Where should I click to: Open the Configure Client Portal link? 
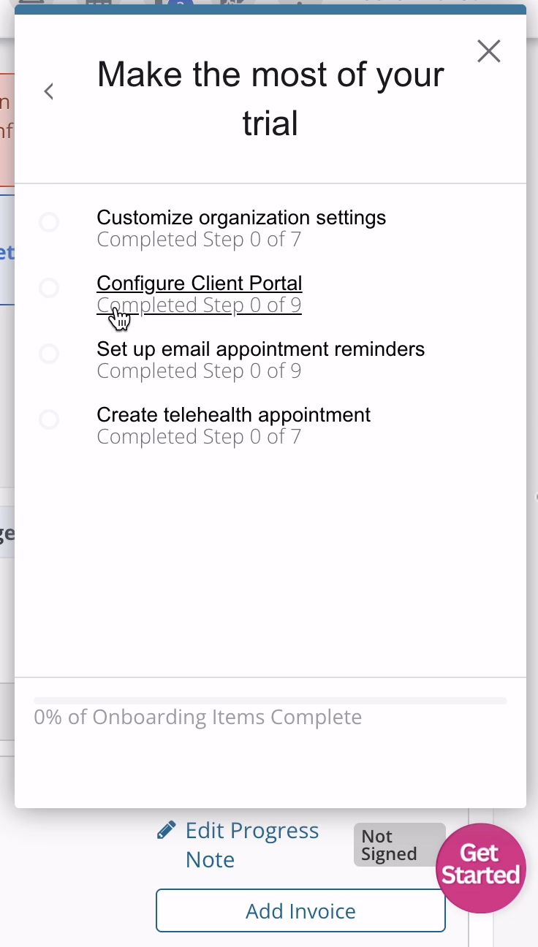[x=199, y=283]
